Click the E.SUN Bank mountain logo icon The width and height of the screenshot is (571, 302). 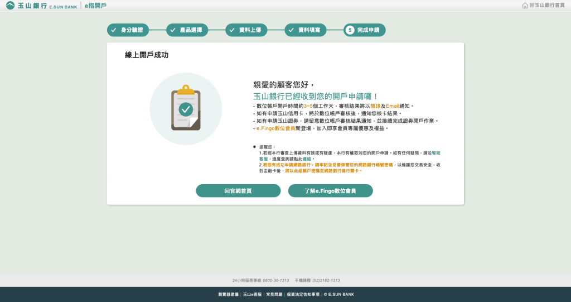pos(10,6)
